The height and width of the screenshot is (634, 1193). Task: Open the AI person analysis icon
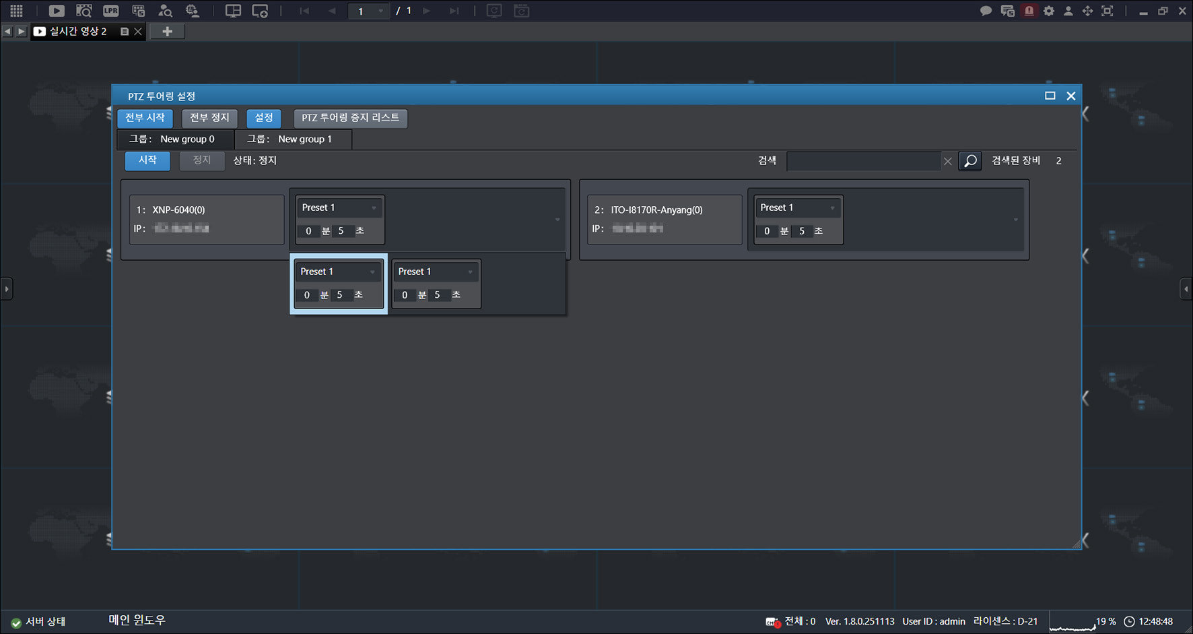(192, 11)
